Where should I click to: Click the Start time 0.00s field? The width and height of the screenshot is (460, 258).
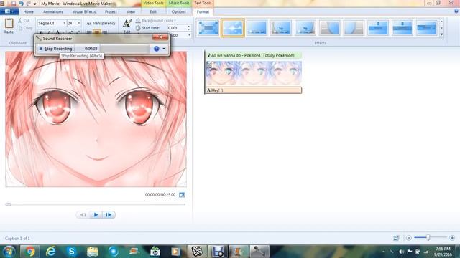click(177, 28)
